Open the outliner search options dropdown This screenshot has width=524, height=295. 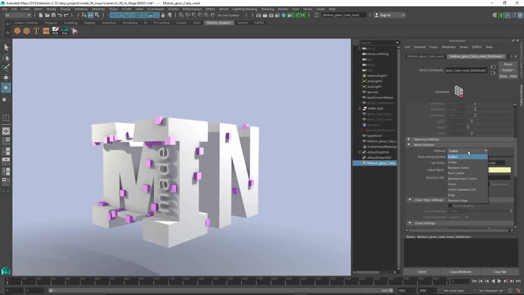pos(397,43)
